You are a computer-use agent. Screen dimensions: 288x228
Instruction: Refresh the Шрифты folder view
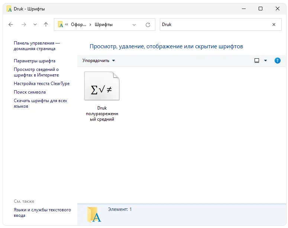148,25
